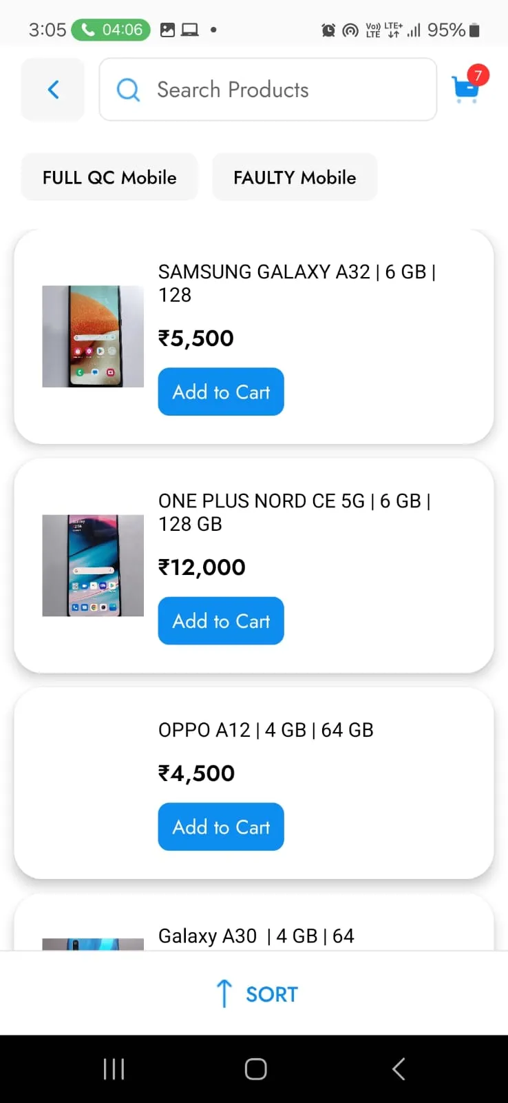Screen dimensions: 508x1103
Task: Focus the Search Products field
Action: [x=268, y=90]
